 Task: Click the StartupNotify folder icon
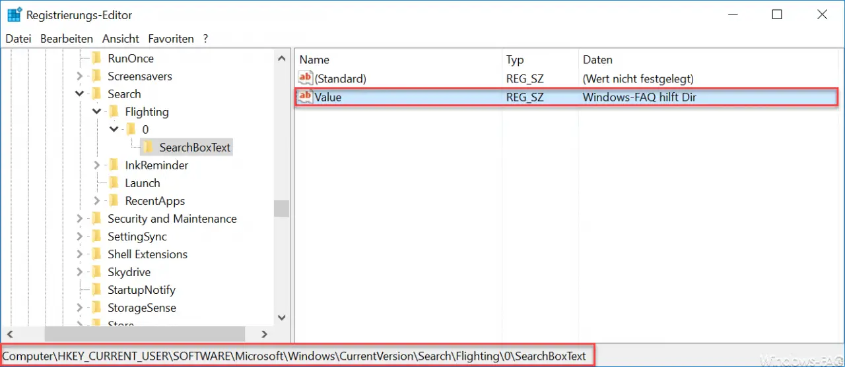pyautogui.click(x=96, y=290)
